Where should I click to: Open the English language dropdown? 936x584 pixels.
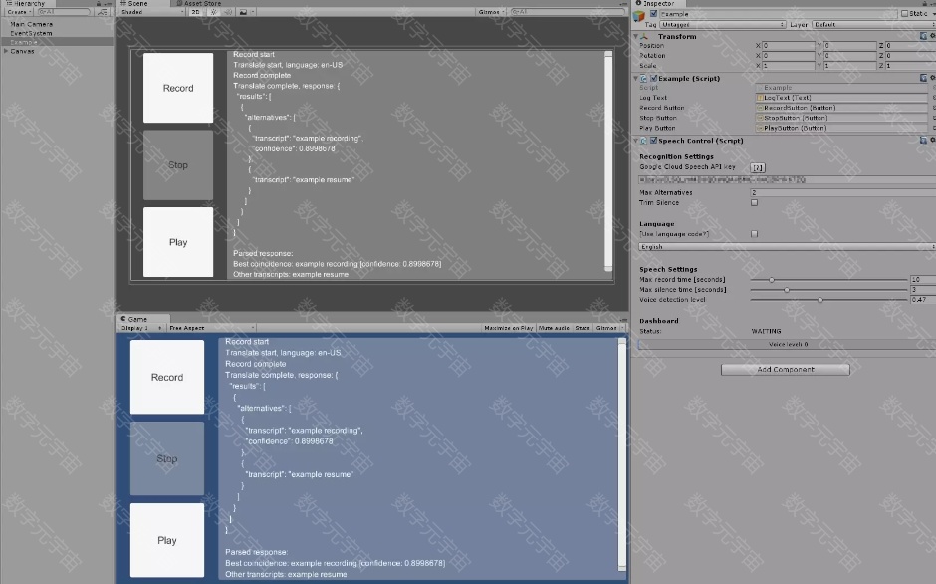[787, 246]
